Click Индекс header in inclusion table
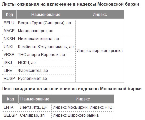This screenshot has width=145, height=120. (100, 15)
